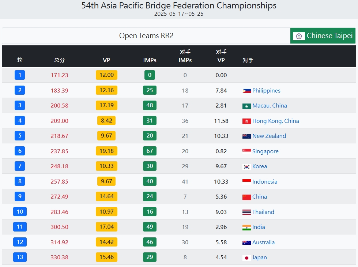Click the Philippines flag icon

click(246, 91)
